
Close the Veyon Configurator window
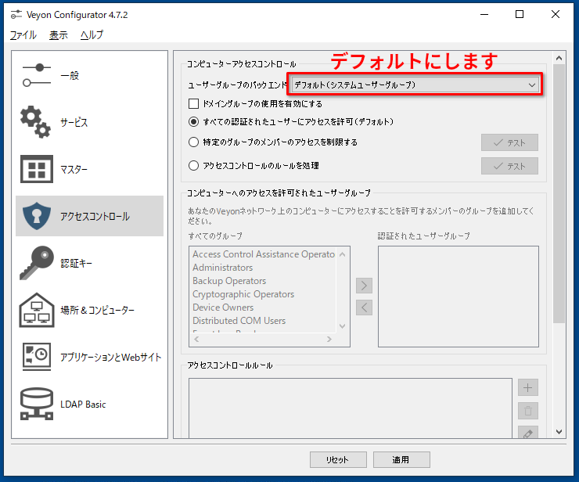[x=556, y=14]
